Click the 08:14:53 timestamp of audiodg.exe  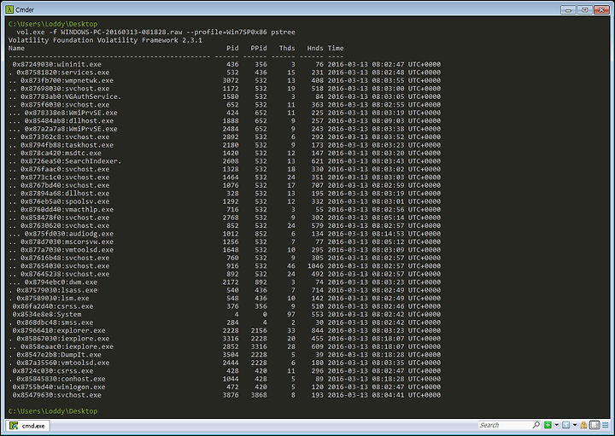pyautogui.click(x=388, y=234)
